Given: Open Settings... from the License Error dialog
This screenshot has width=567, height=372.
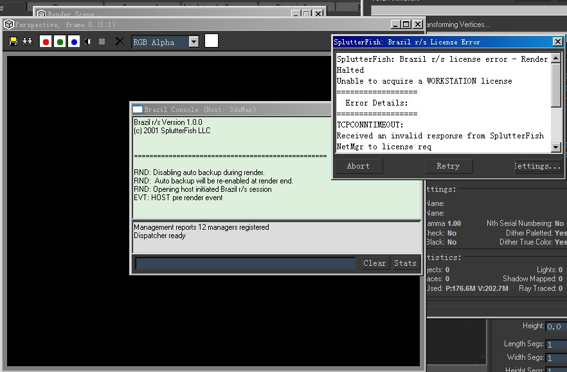Looking at the screenshot, I should coord(538,166).
